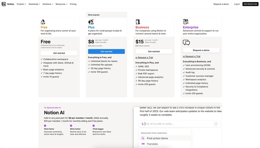Click $18 billed monthly text
The image size is (260, 148).
(142, 46)
